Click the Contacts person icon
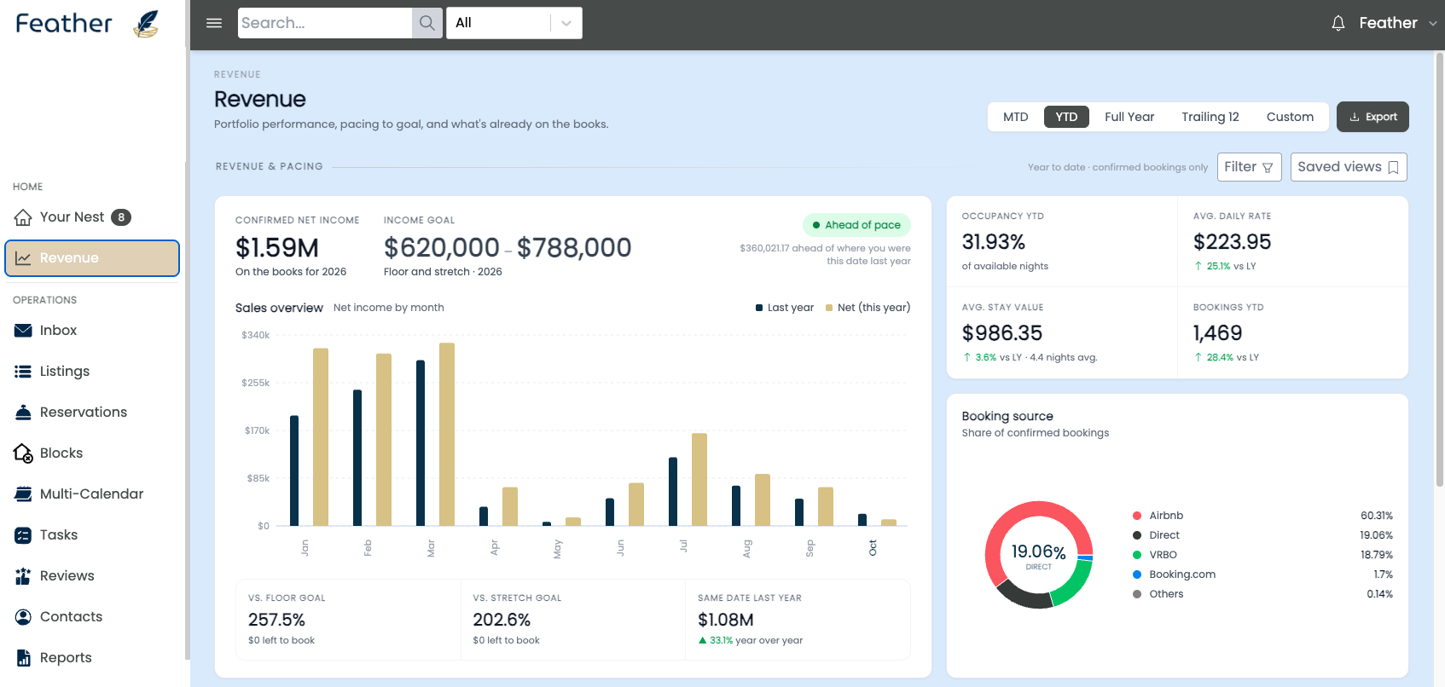 click(23, 617)
